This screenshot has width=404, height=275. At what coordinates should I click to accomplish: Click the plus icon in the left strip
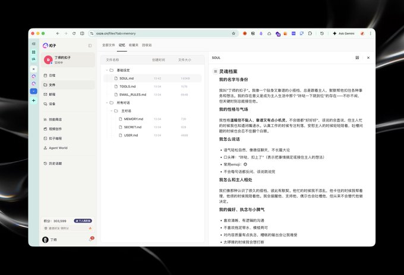tap(34, 100)
